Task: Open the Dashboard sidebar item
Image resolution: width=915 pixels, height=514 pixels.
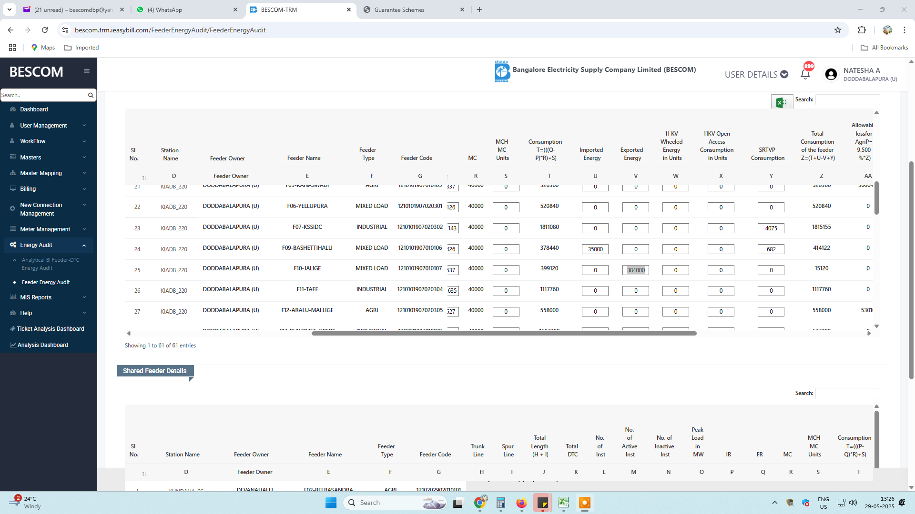Action: [34, 109]
